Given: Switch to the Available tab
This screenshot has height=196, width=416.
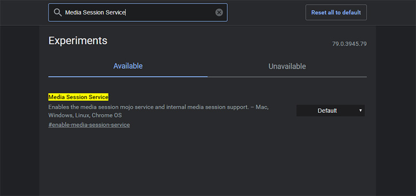Looking at the screenshot, I should pos(128,66).
